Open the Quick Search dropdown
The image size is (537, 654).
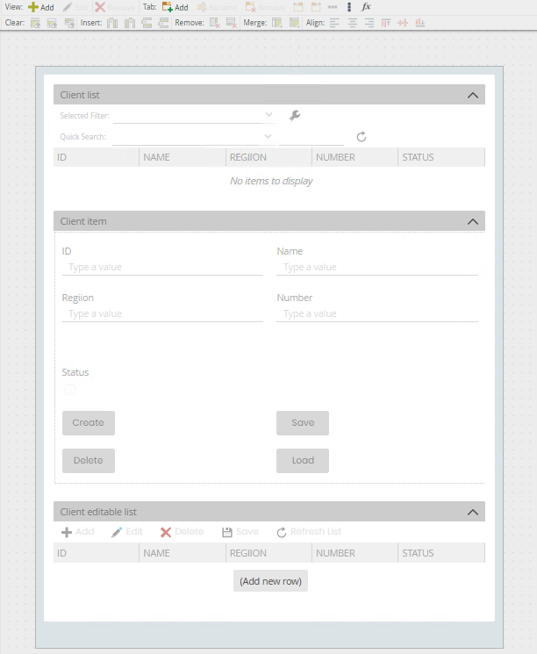point(193,137)
